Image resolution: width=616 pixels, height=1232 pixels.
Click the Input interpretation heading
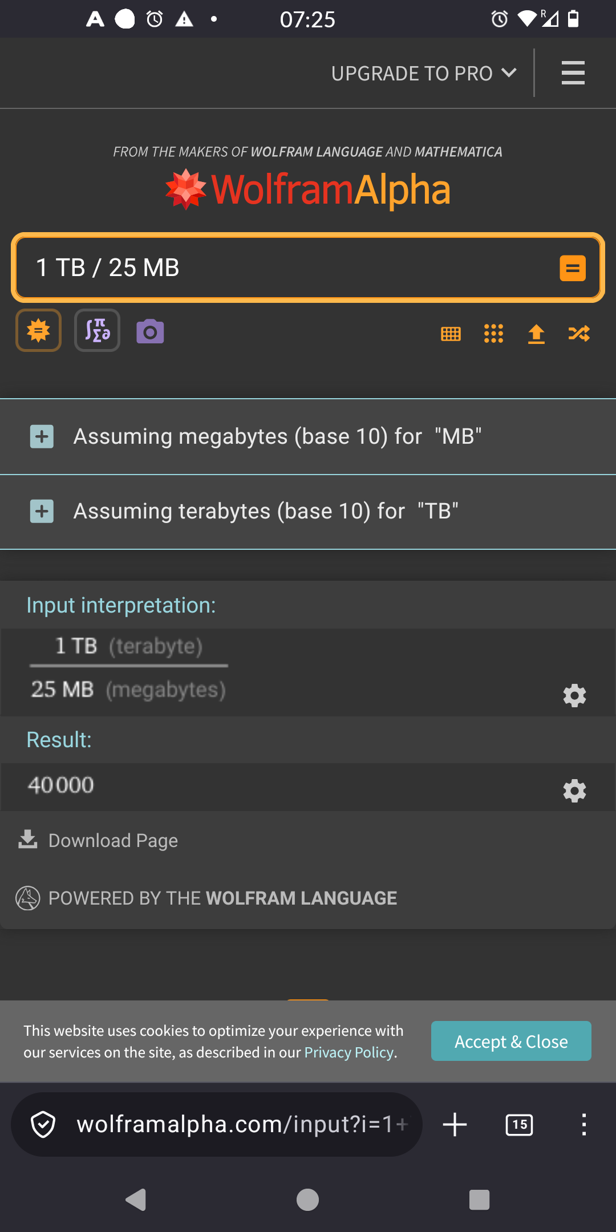coord(121,605)
